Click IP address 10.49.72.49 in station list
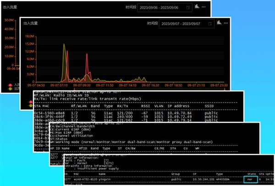The image size is (275, 186). pos(179,117)
